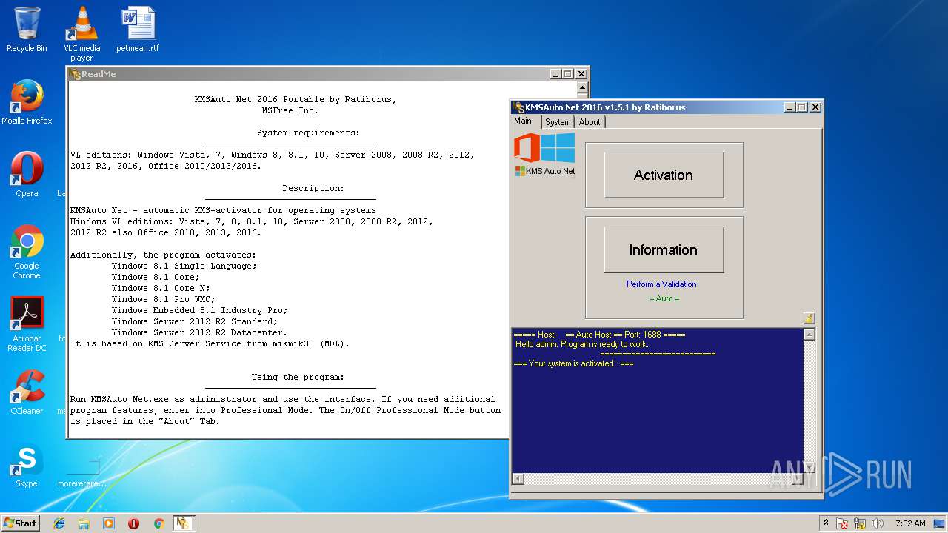
Task: Open Windows Explorer from taskbar
Action: coord(84,523)
